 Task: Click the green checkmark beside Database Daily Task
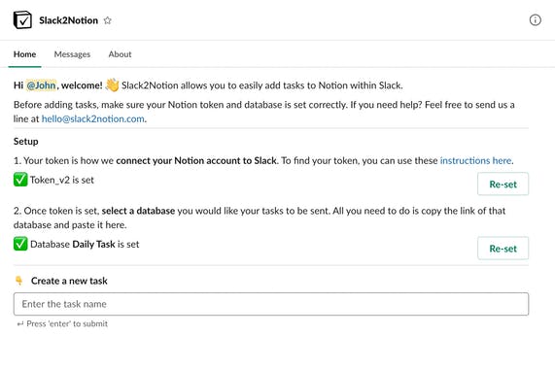click(20, 244)
